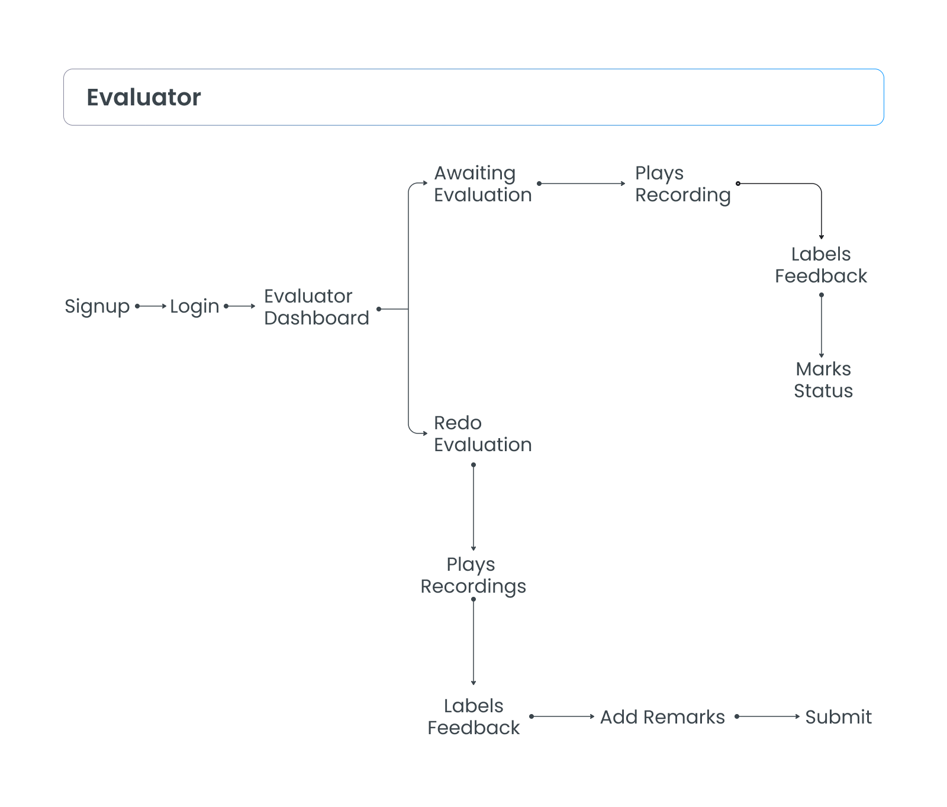This screenshot has width=947, height=807.
Task: Click arrow from Labels Feedback to Add Remarks
Action: point(562,716)
